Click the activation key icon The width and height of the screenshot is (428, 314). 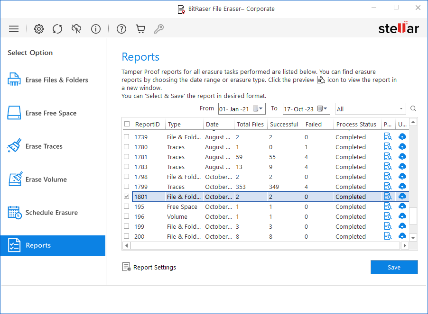(159, 29)
